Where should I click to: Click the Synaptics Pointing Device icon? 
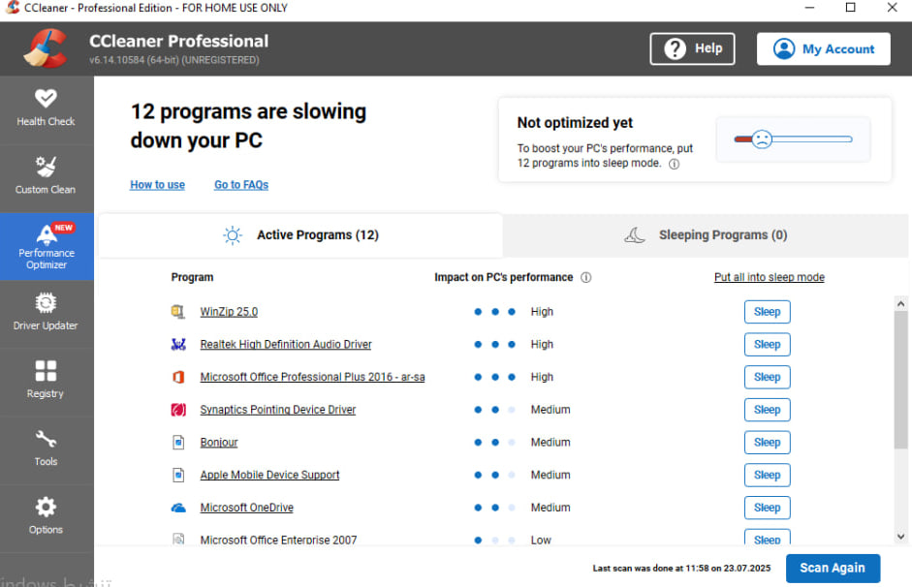[x=178, y=410]
